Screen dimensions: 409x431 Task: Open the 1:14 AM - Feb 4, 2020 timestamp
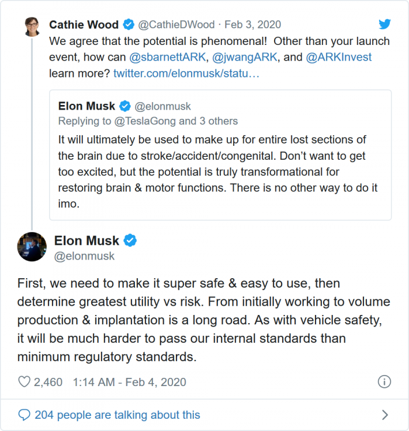point(129,382)
